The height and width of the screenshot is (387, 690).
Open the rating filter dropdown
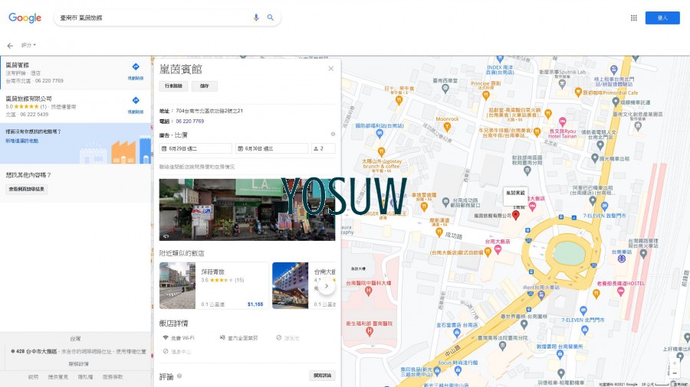click(28, 45)
